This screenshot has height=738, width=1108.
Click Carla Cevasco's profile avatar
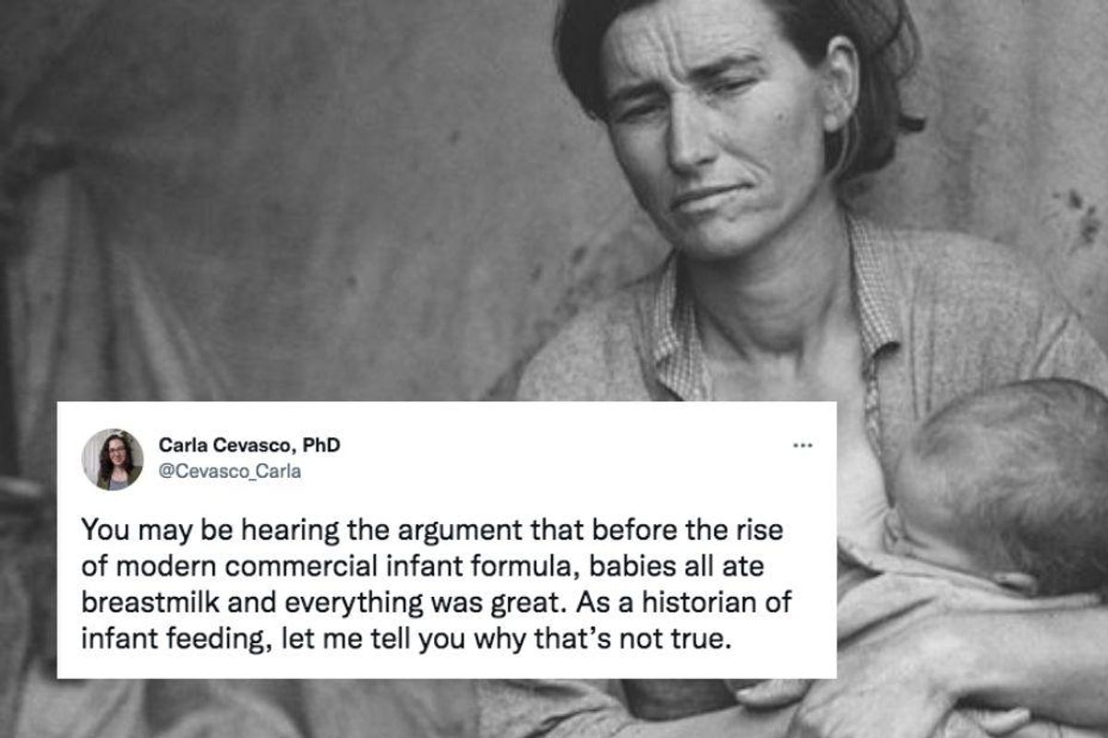113,458
